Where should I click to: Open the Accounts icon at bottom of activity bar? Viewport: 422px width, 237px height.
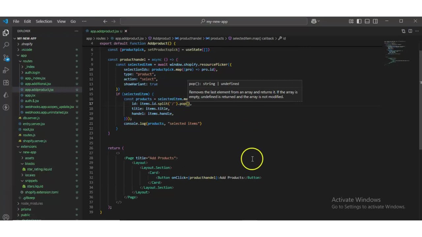[x=6, y=217]
